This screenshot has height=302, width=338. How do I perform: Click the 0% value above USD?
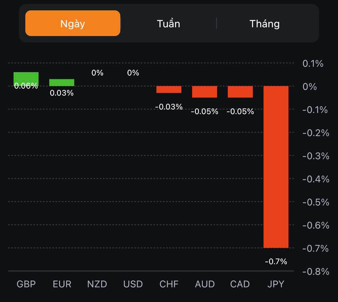pos(133,73)
